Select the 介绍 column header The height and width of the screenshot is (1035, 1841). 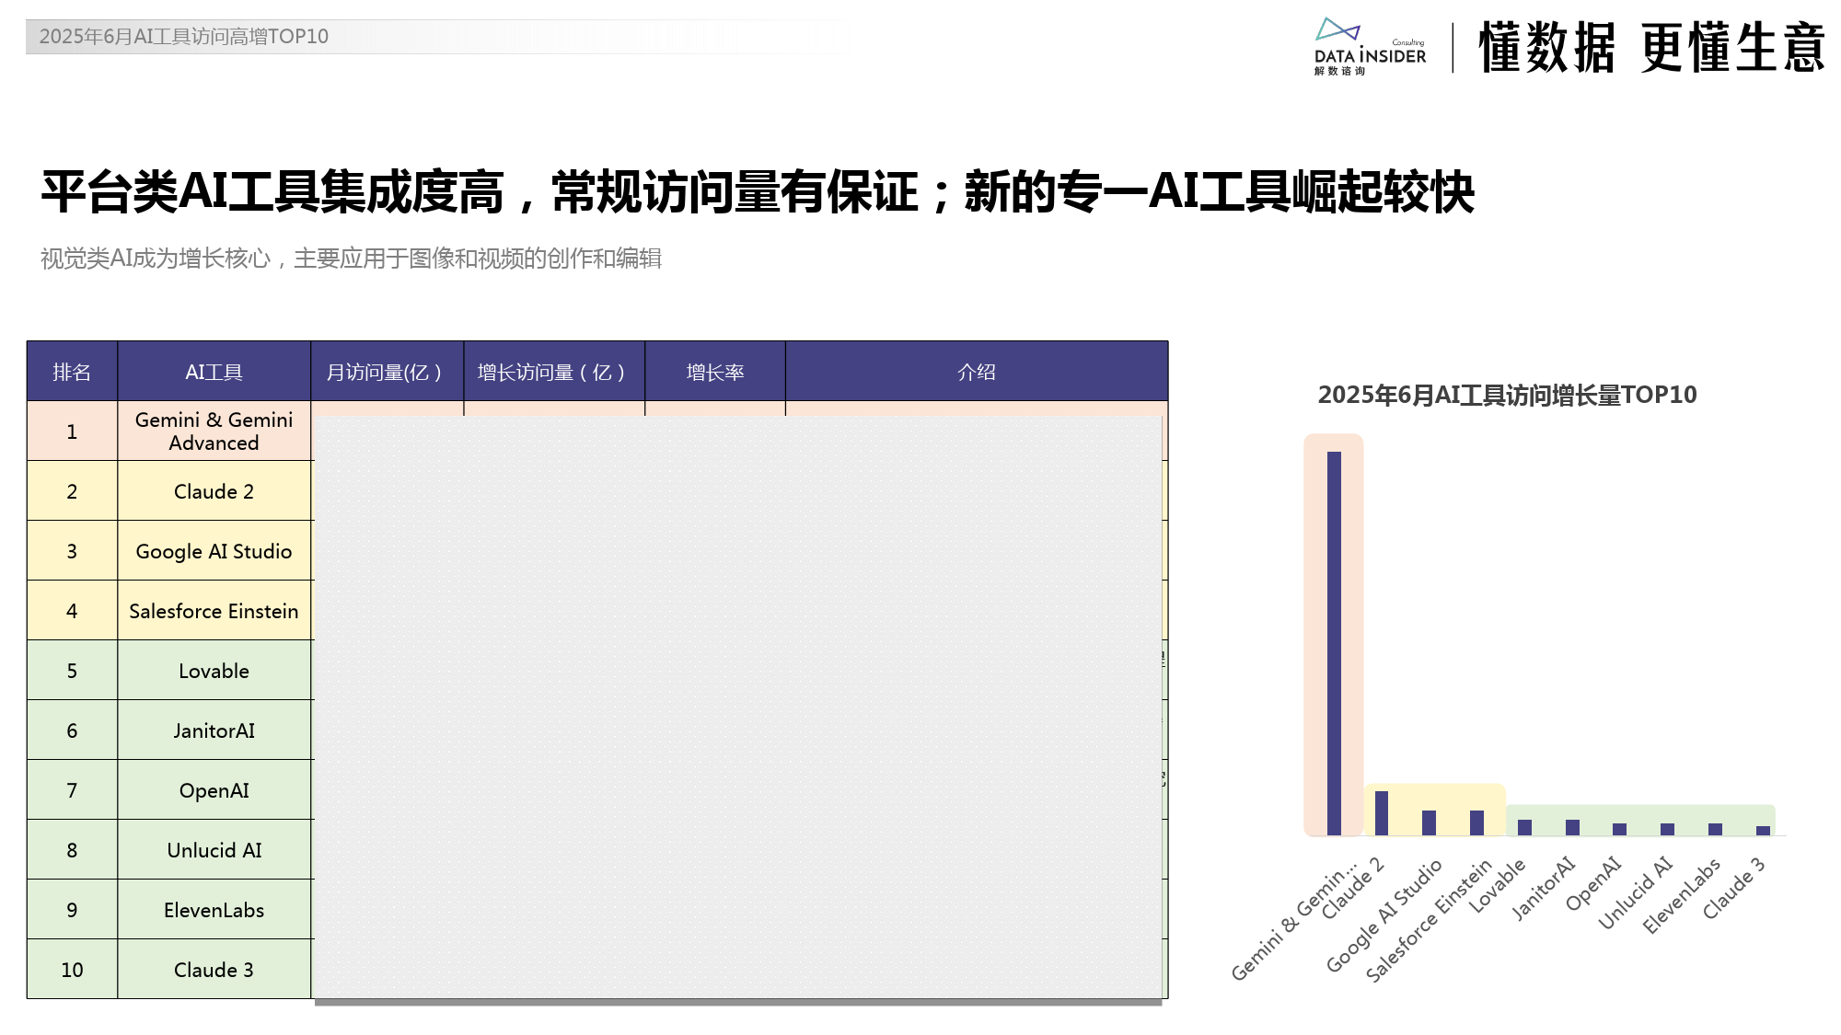click(977, 372)
